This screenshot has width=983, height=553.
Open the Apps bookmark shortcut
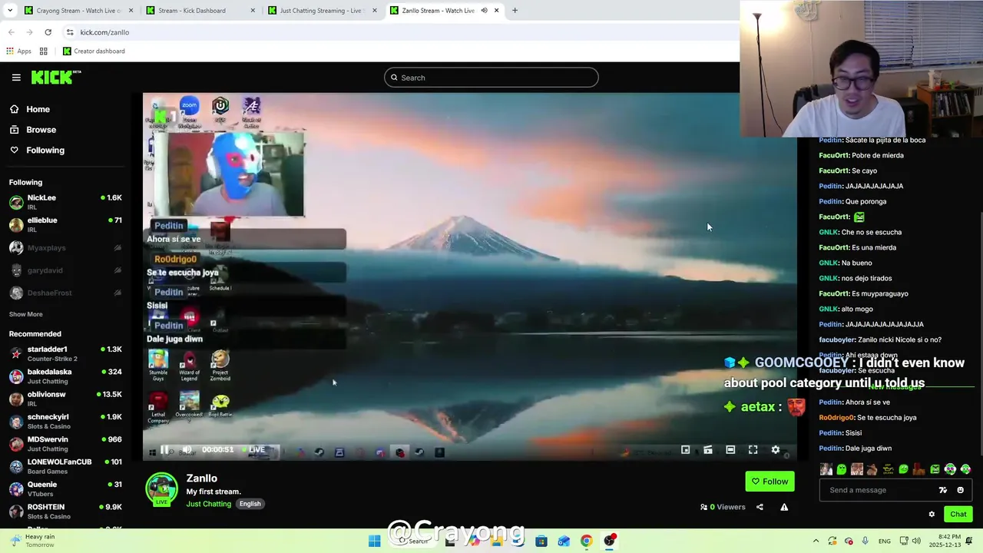pos(18,51)
